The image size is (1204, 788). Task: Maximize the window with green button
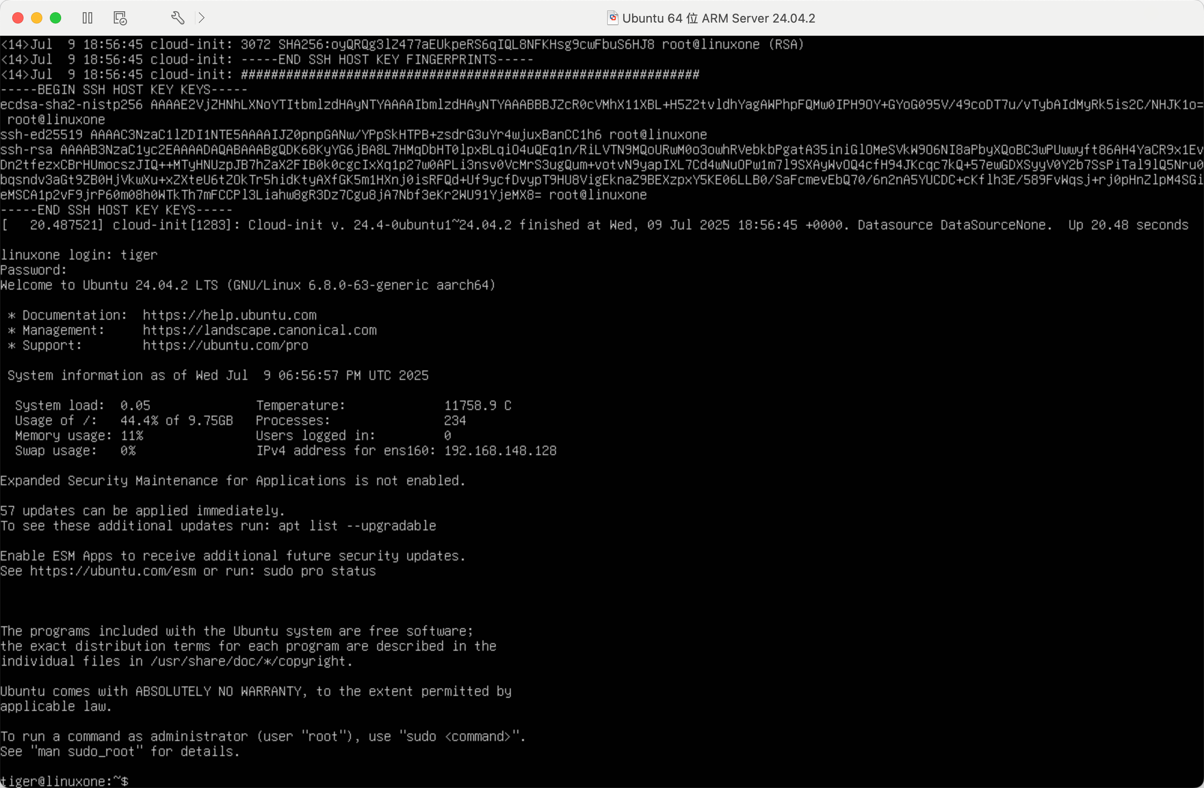[x=55, y=18]
